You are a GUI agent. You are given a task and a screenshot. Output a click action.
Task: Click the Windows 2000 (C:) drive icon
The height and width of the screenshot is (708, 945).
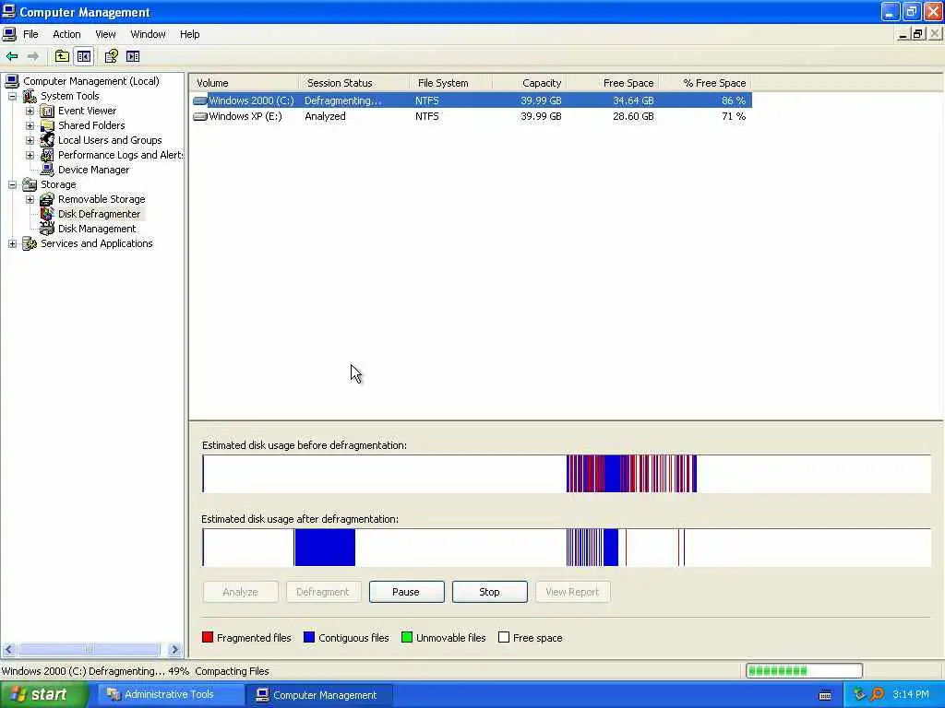pos(200,100)
